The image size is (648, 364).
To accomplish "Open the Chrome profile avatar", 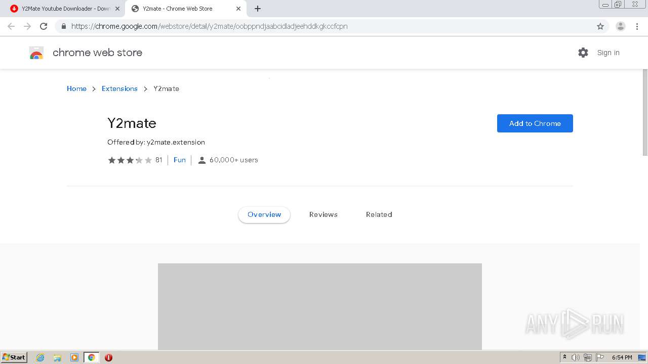I will pos(621,26).
